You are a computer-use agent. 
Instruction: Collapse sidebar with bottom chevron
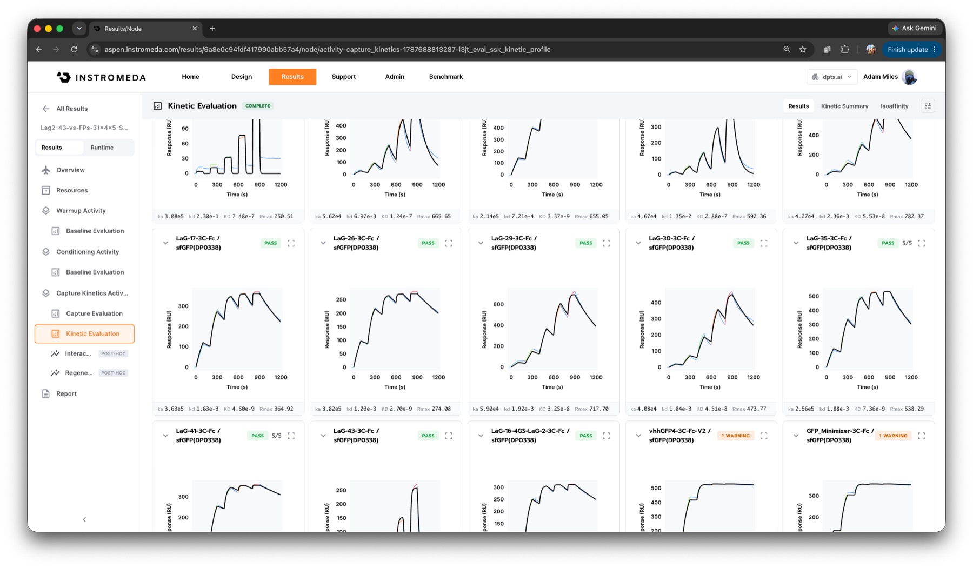click(x=84, y=519)
